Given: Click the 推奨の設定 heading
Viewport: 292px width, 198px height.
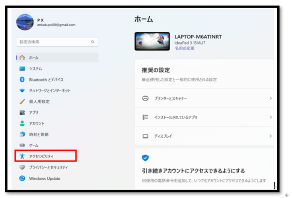Looking at the screenshot, I should 156,70.
